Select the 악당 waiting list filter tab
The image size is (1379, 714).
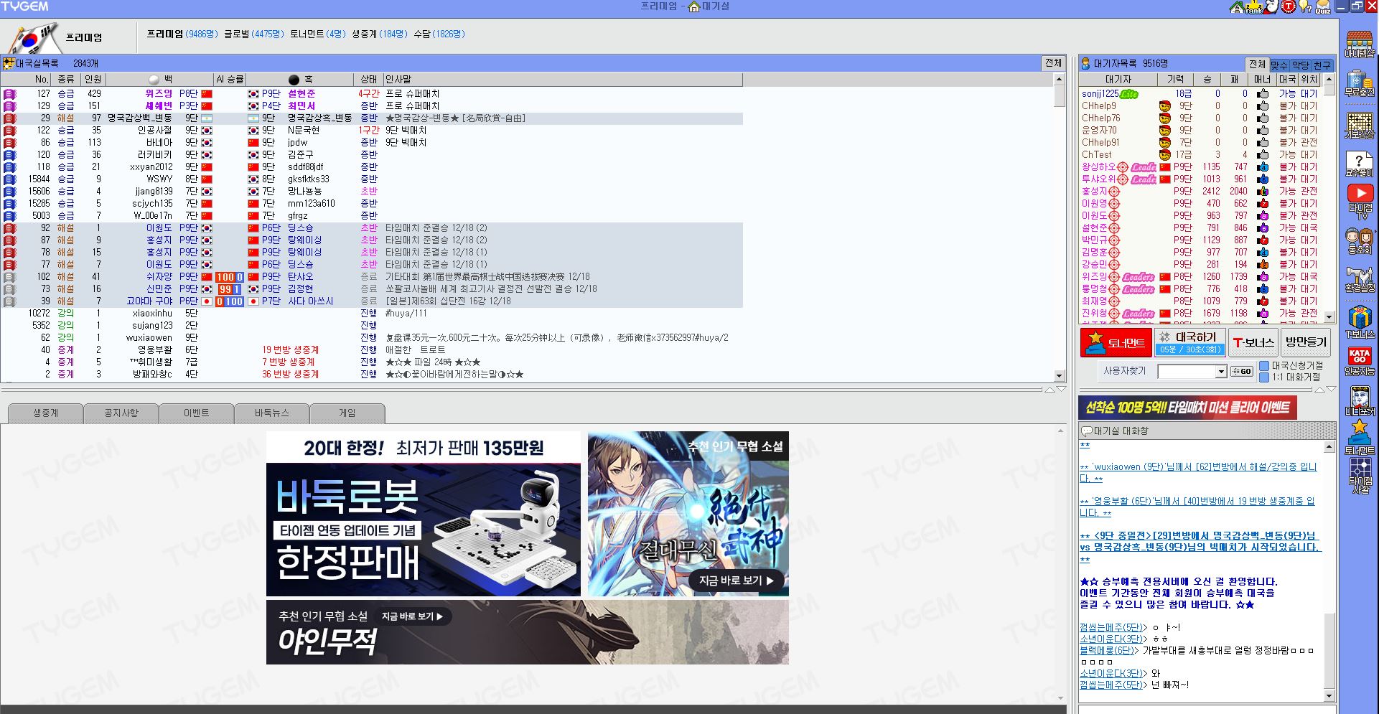(x=1300, y=65)
